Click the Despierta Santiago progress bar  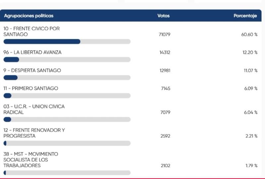[67, 78]
